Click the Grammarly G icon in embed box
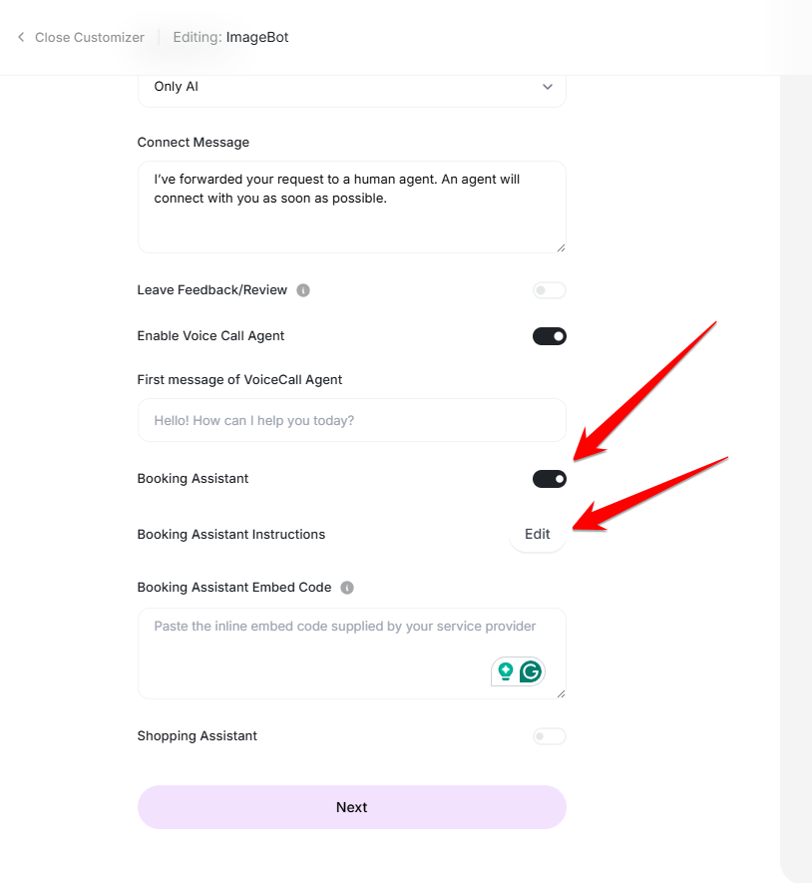 pyautogui.click(x=531, y=671)
